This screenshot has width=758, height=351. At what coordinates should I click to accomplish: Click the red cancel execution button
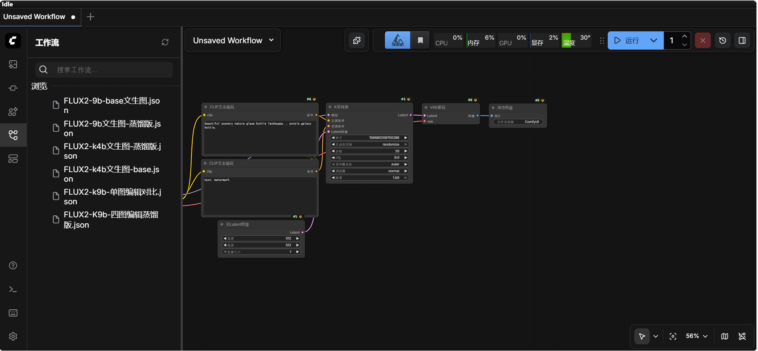[703, 40]
